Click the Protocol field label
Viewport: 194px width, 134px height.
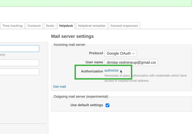[96, 53]
